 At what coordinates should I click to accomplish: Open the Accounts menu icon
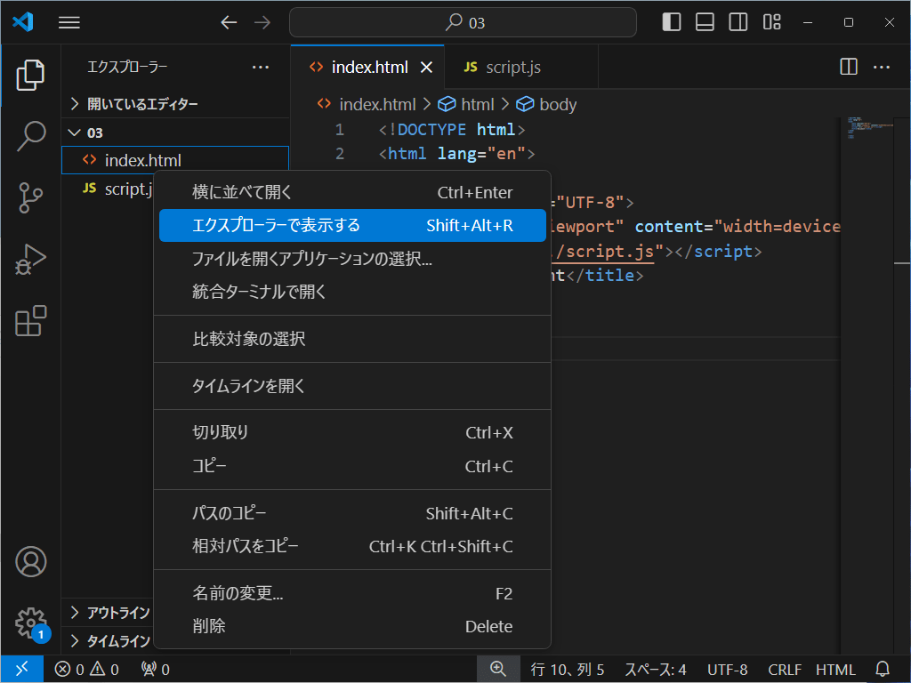[30, 562]
